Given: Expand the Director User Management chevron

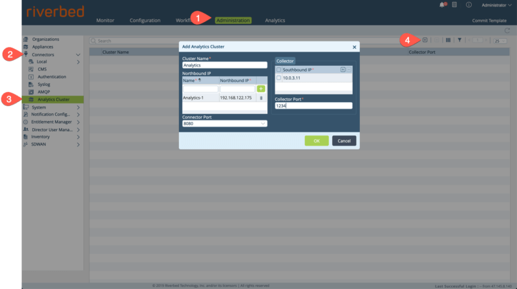Looking at the screenshot, I should [78, 130].
